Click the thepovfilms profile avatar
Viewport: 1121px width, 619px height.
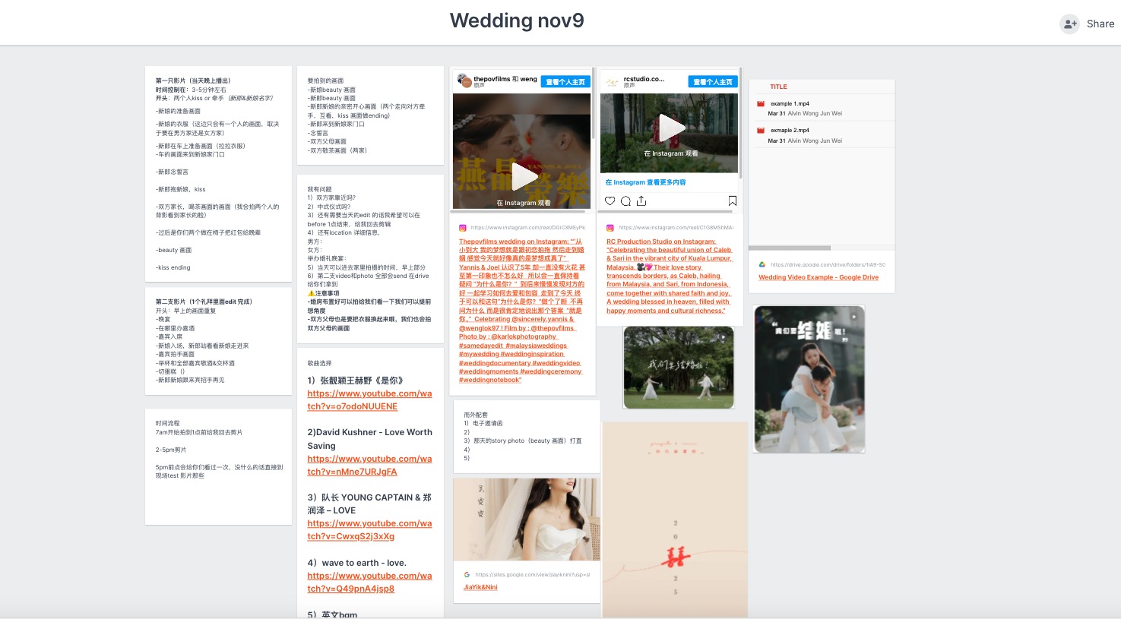coord(463,80)
